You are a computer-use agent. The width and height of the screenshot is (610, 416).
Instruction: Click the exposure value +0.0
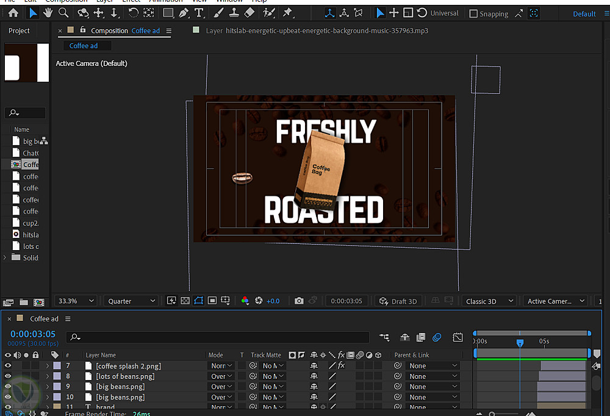(x=273, y=301)
